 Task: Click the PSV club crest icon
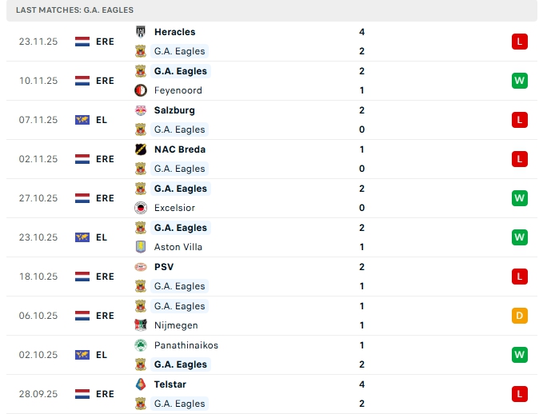pos(141,267)
